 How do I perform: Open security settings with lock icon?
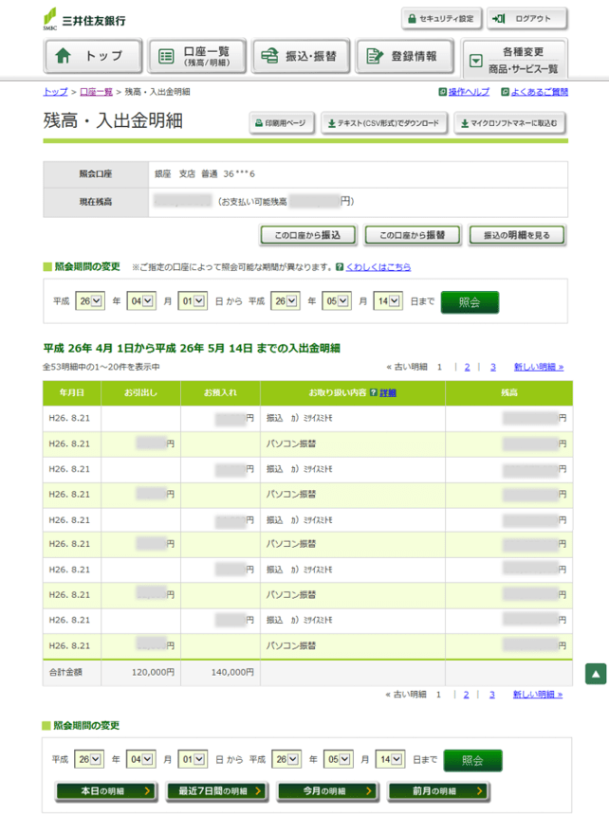click(x=442, y=18)
